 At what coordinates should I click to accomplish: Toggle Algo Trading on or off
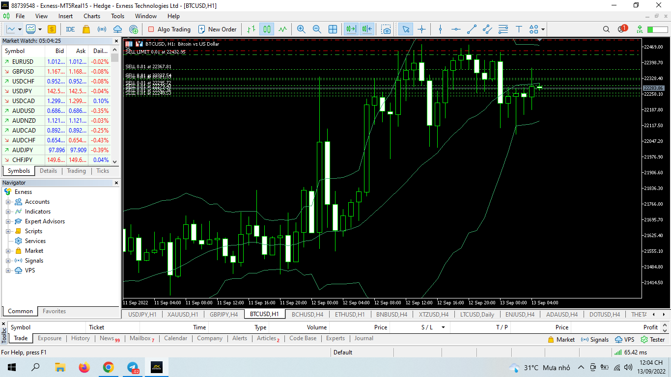click(169, 29)
